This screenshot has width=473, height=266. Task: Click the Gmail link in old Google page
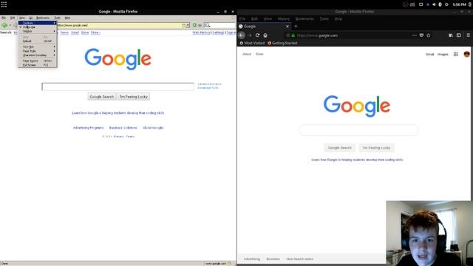75,33
